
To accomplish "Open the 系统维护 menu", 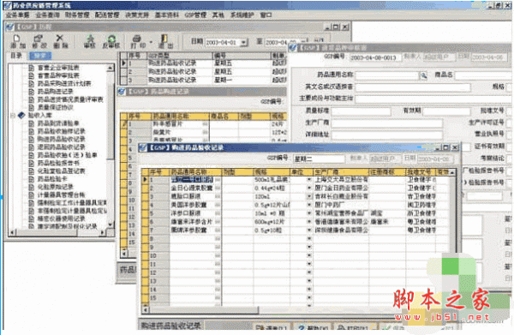I will coord(242,15).
